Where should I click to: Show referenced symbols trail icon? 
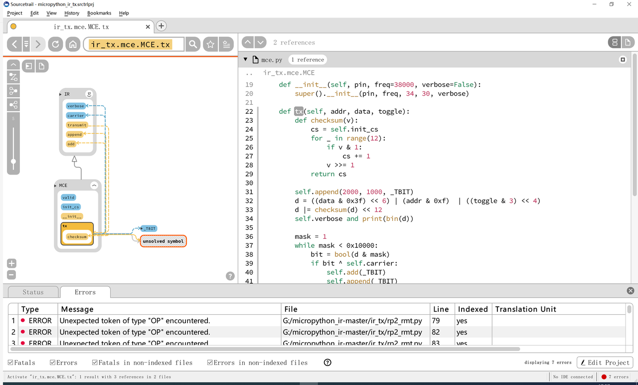tap(13, 105)
